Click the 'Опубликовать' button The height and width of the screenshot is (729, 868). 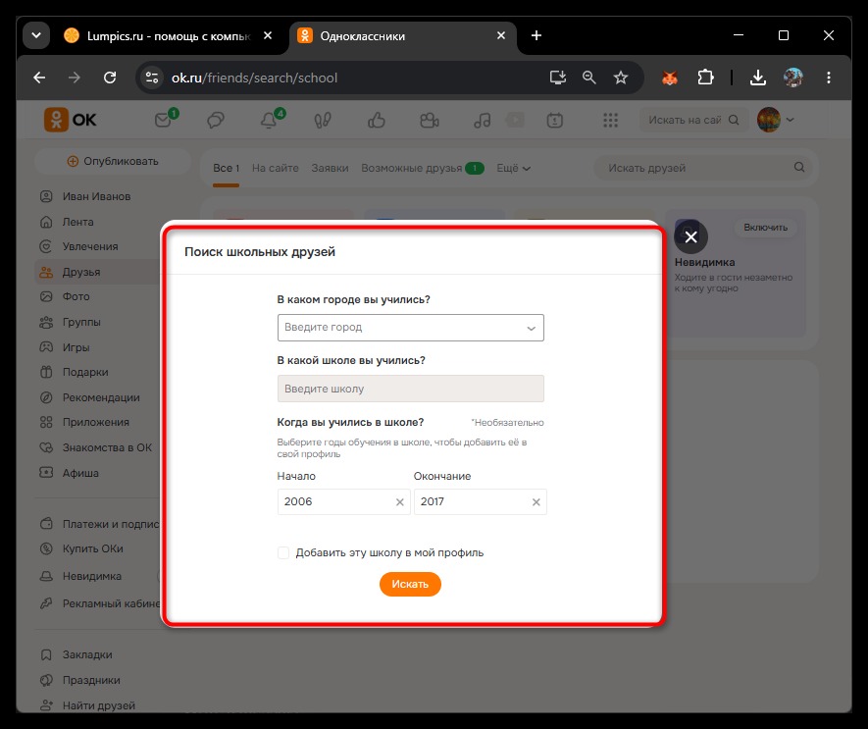tap(113, 161)
